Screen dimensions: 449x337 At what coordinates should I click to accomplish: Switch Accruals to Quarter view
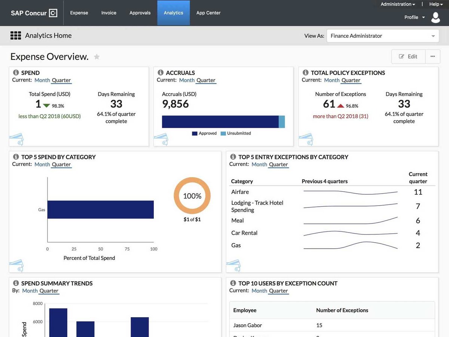click(x=206, y=80)
